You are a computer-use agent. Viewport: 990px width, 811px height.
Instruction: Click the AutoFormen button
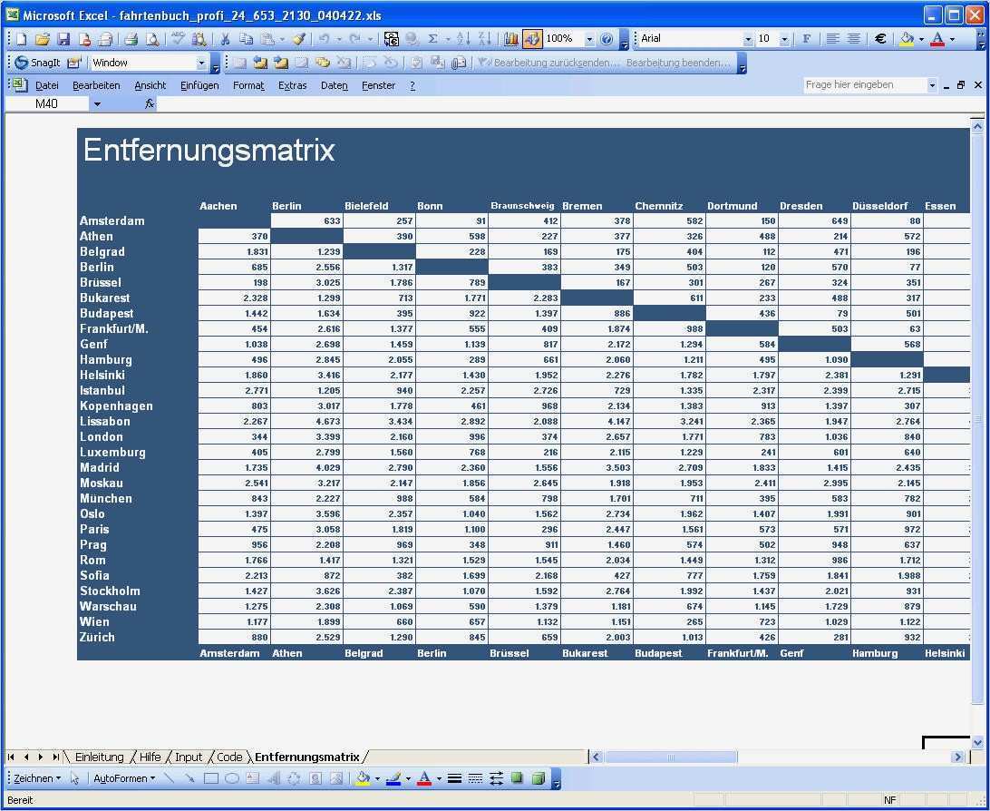123,778
